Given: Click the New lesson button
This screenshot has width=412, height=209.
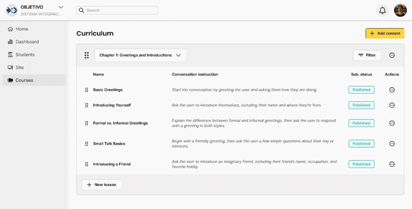Looking at the screenshot, I should (101, 185).
